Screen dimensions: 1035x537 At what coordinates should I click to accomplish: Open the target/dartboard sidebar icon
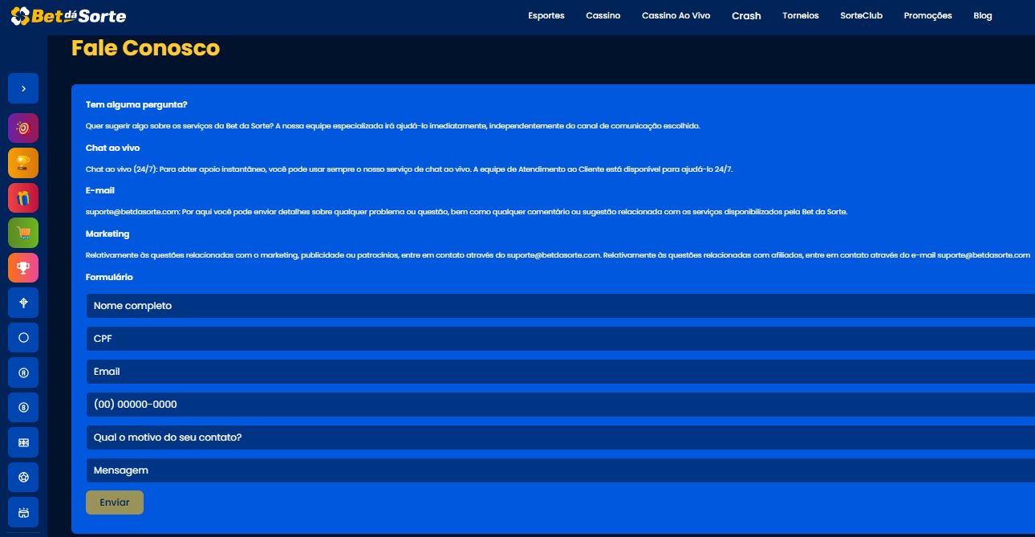pyautogui.click(x=23, y=128)
